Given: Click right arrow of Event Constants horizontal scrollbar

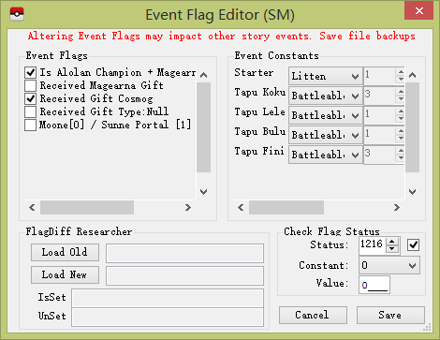Looking at the screenshot, I should pyautogui.click(x=397, y=207).
